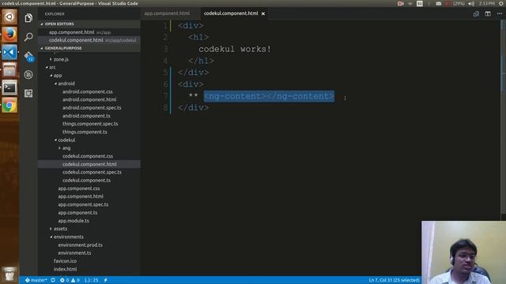Open Source Control view with badge
Viewport: 506px width, 284px height.
pos(28,56)
